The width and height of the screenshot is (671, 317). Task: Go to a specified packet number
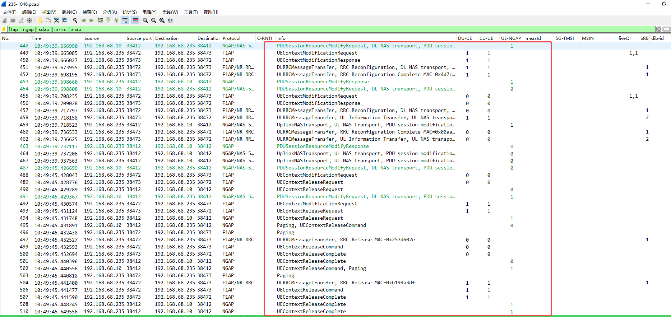(100, 20)
